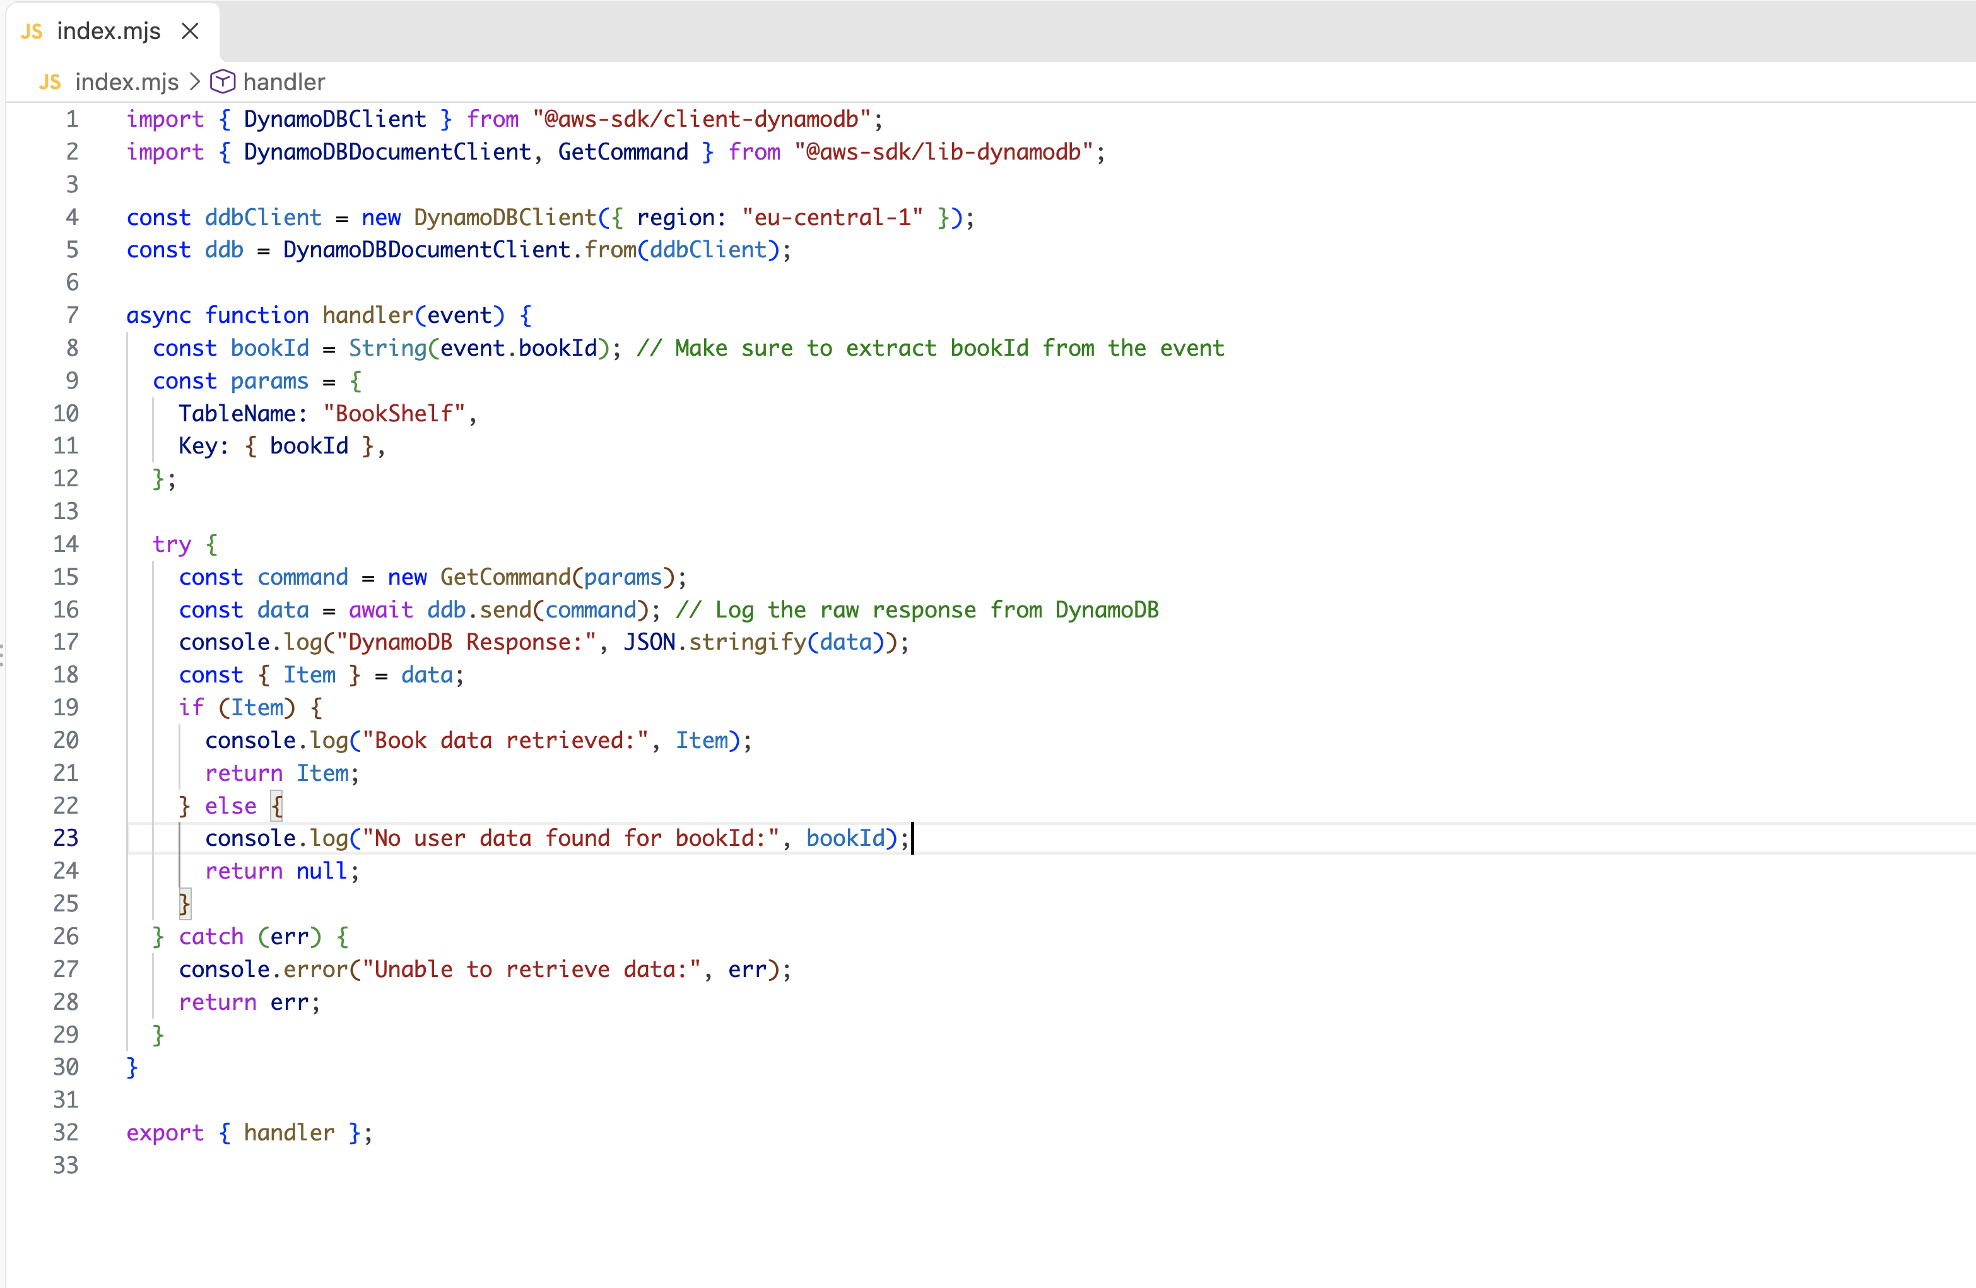Viewport: 1976px width, 1288px height.
Task: Click the handler symbol in the breadcrumb
Action: coord(284,82)
